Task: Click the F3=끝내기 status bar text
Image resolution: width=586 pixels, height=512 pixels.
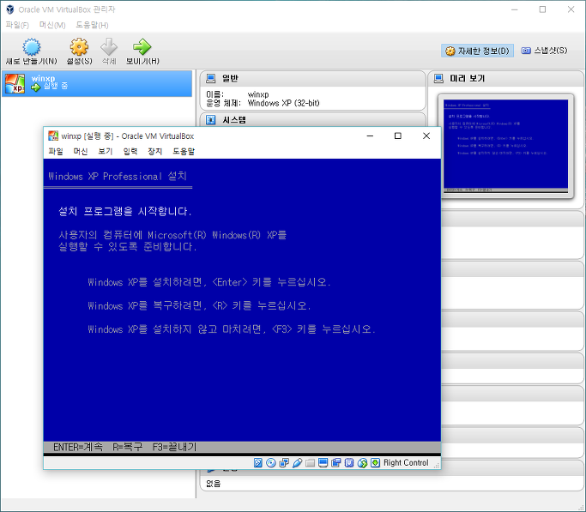Action: 174,447
